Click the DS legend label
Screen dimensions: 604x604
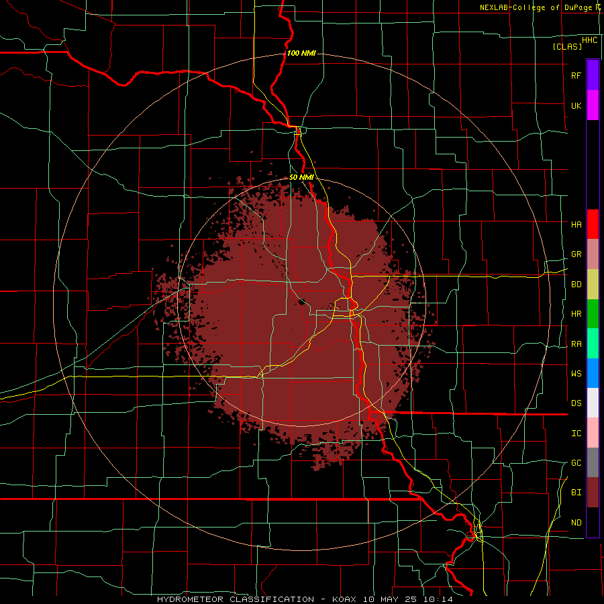[576, 403]
